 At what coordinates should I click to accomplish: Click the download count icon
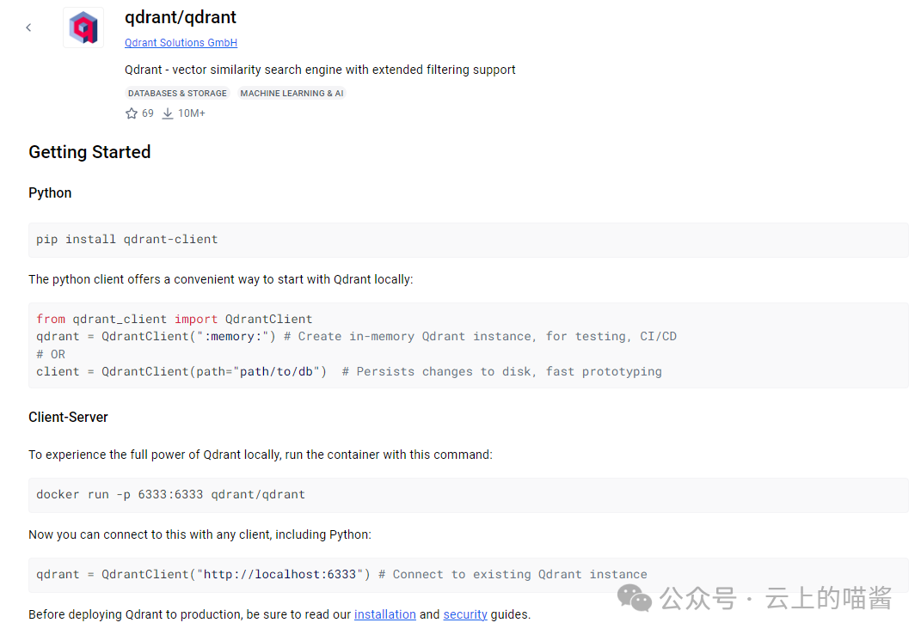(x=168, y=113)
